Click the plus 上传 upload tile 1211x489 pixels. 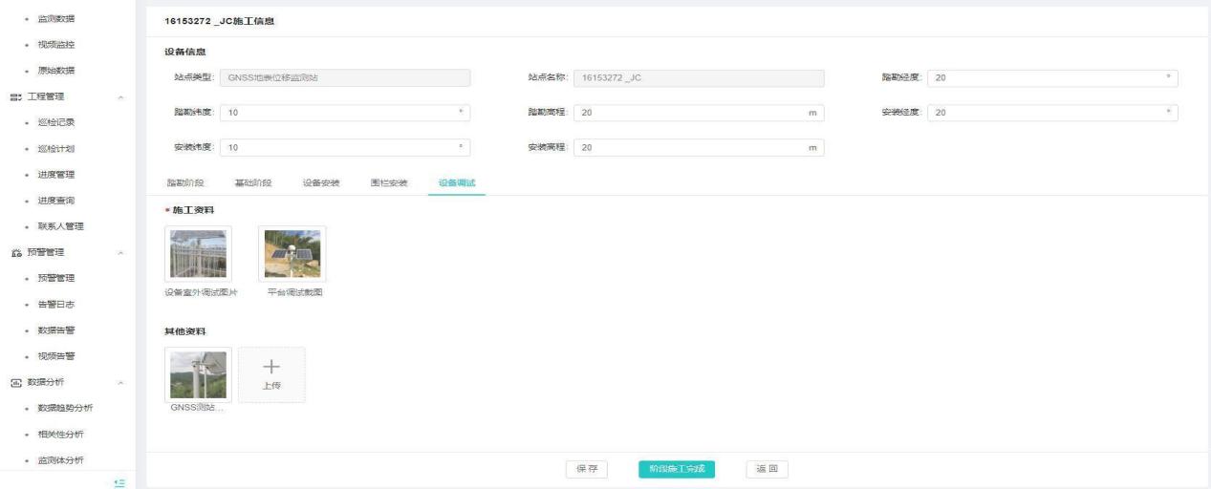coord(271,373)
